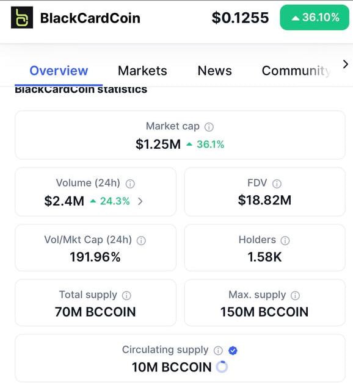Image resolution: width=353 pixels, height=383 pixels.
Task: Open the Circulating supply info icon
Action: (218, 351)
